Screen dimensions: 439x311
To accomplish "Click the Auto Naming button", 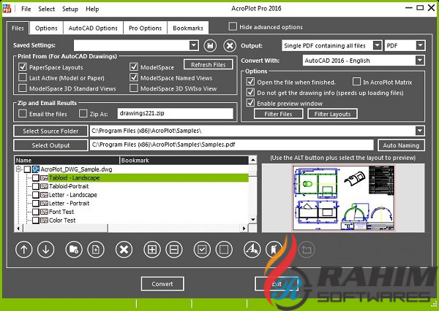I will pyautogui.click(x=401, y=145).
